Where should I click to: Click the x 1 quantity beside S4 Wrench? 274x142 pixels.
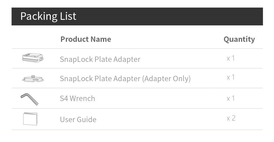point(231,98)
